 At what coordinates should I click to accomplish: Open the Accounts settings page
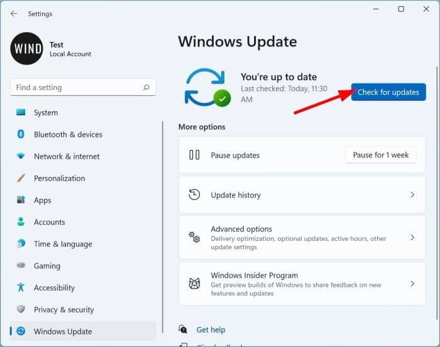(x=50, y=222)
